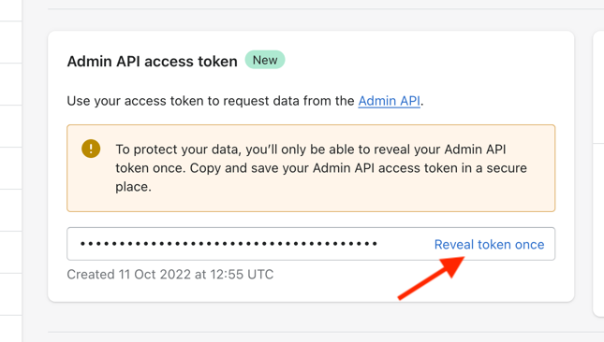Click the 'Use your access token' description

[x=245, y=101]
